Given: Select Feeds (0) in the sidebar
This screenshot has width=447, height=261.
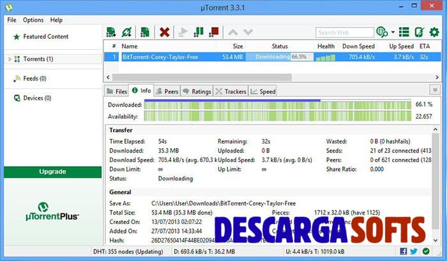Looking at the screenshot, I should 34,78.
